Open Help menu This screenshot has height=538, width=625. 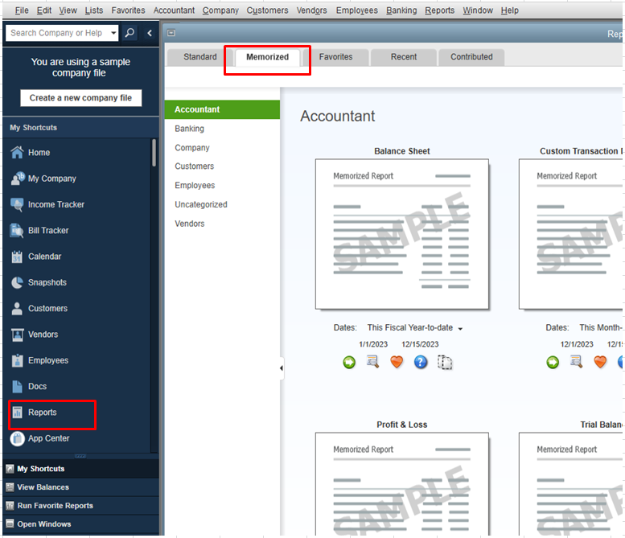510,10
